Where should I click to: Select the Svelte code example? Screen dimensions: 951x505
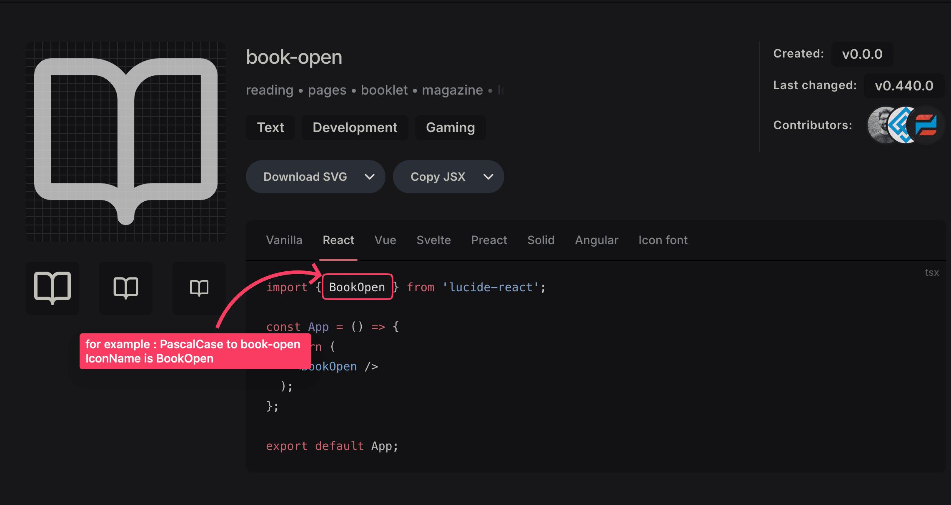[433, 240]
